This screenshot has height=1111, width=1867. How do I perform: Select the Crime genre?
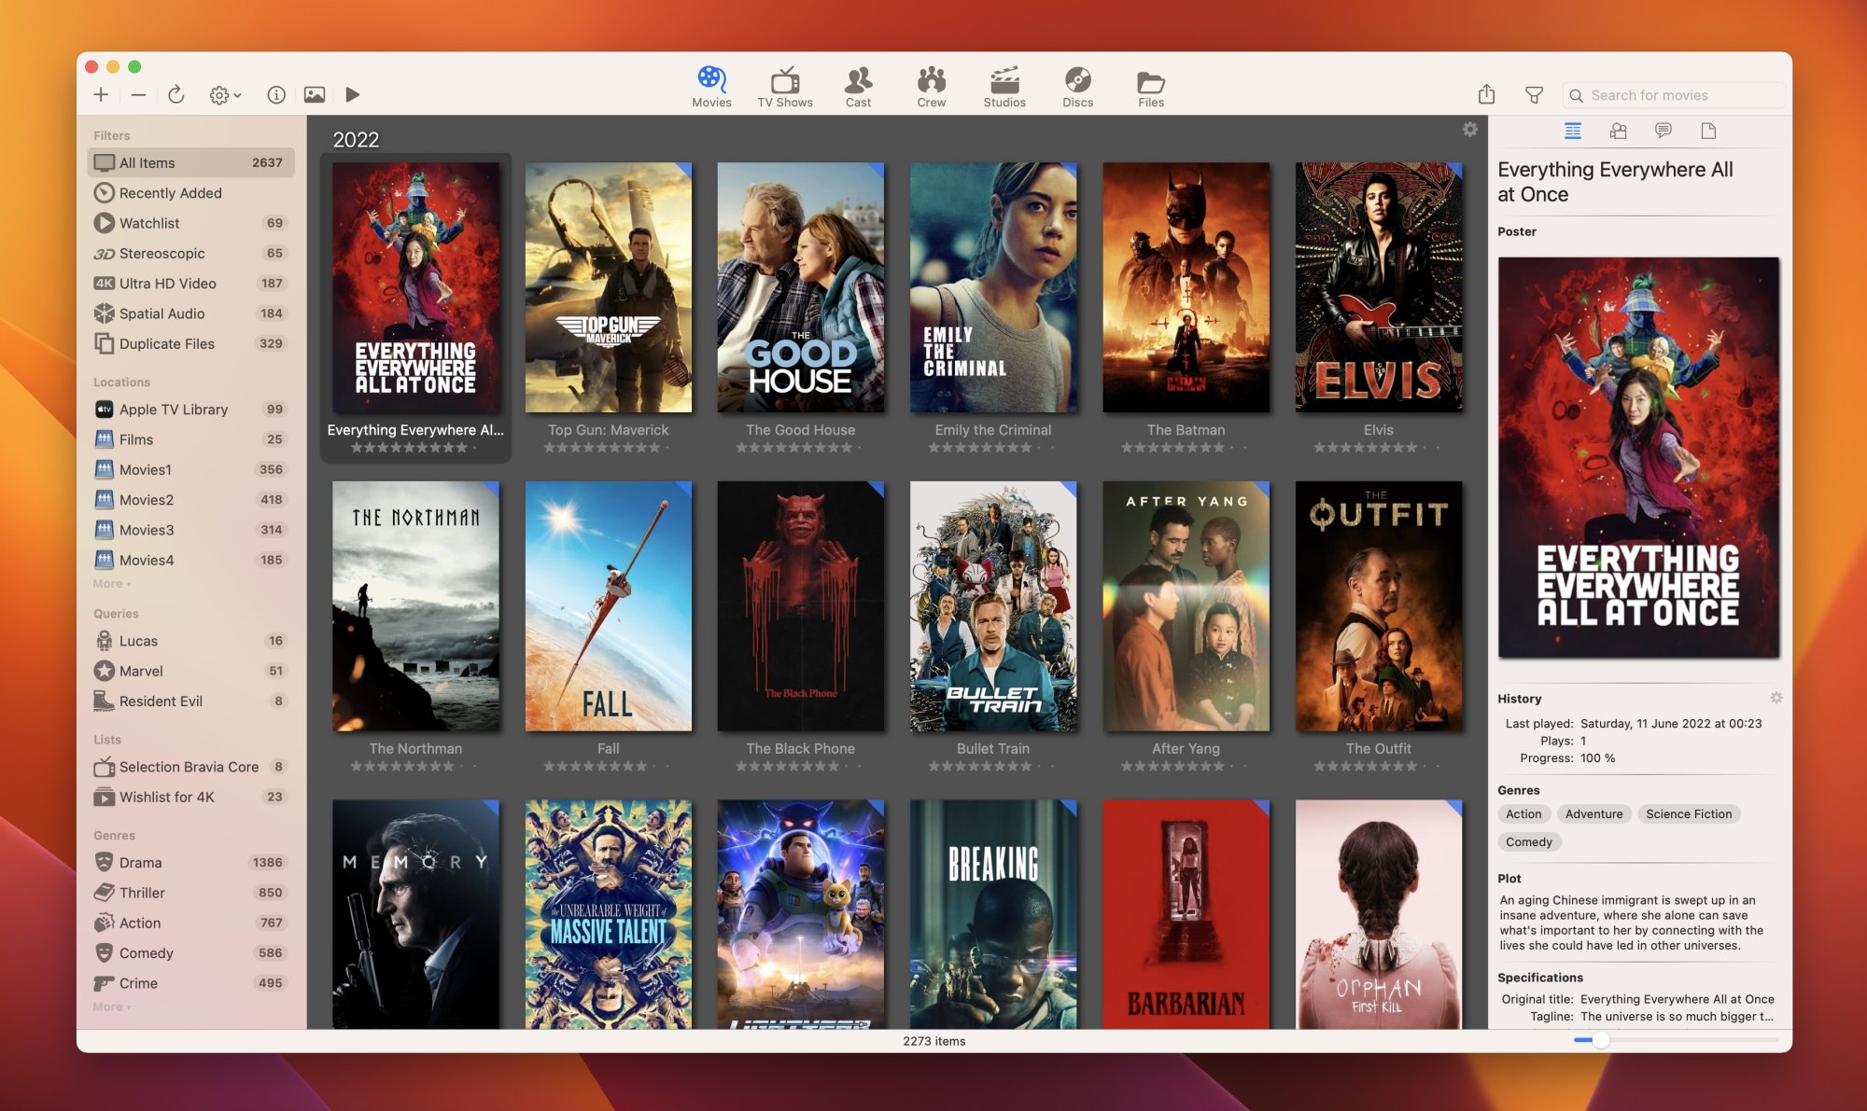[x=190, y=983]
